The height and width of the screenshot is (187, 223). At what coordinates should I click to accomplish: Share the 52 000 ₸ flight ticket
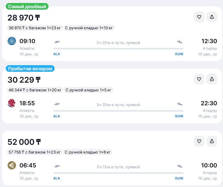pos(212,141)
